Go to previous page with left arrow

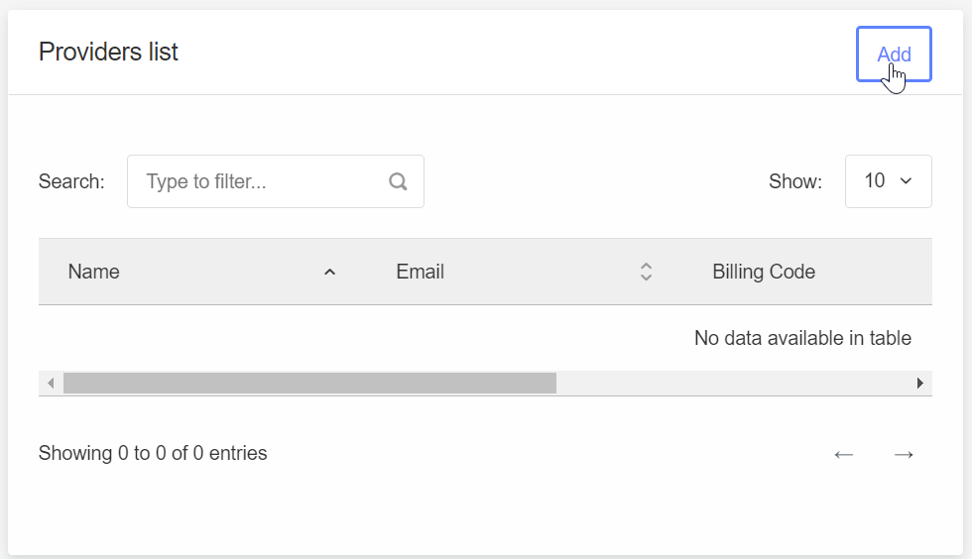[843, 454]
